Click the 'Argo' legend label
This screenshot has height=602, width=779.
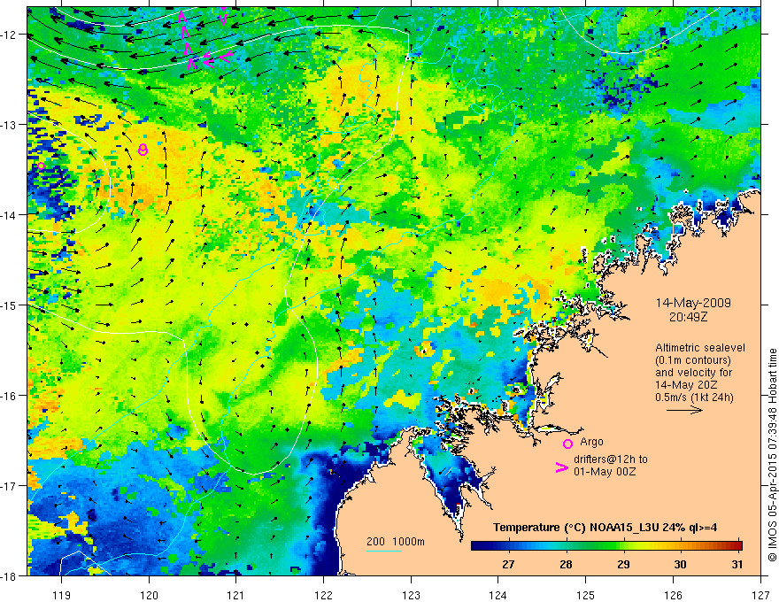(591, 442)
